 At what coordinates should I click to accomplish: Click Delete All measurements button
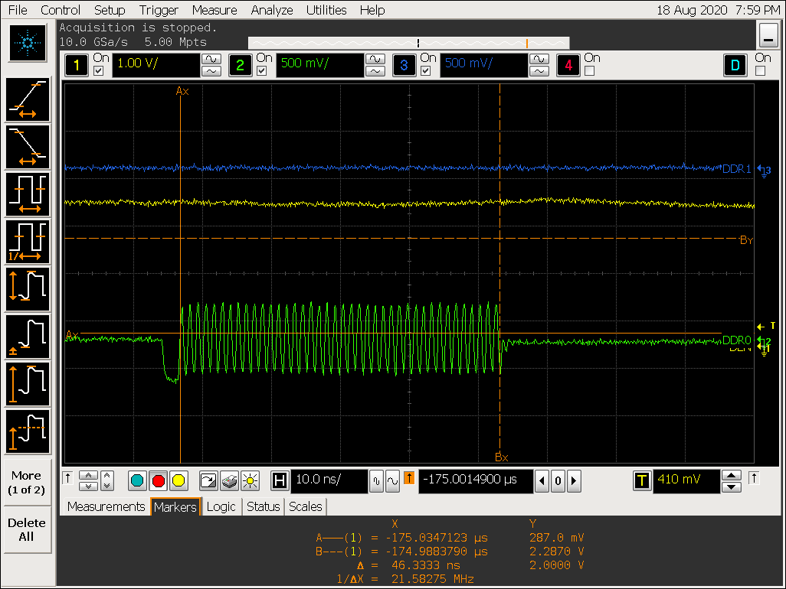pyautogui.click(x=28, y=529)
